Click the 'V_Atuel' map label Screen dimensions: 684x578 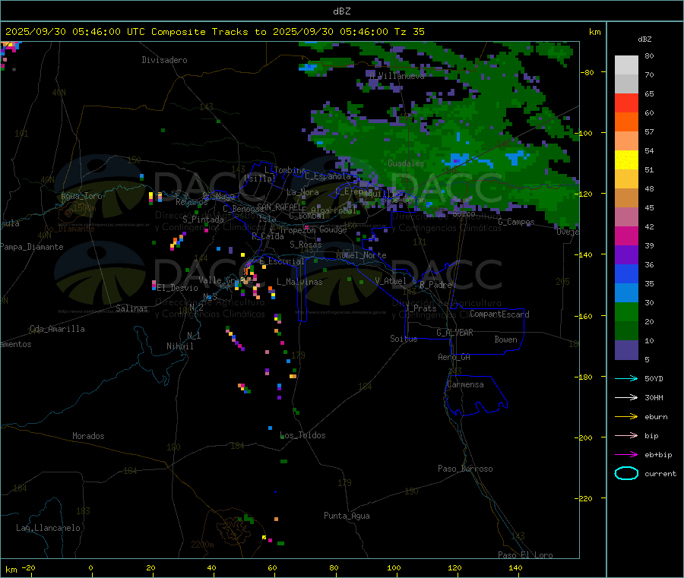[x=391, y=281]
